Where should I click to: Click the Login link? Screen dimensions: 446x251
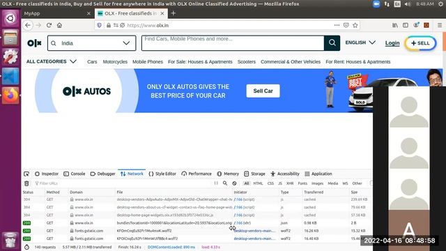coord(392,43)
